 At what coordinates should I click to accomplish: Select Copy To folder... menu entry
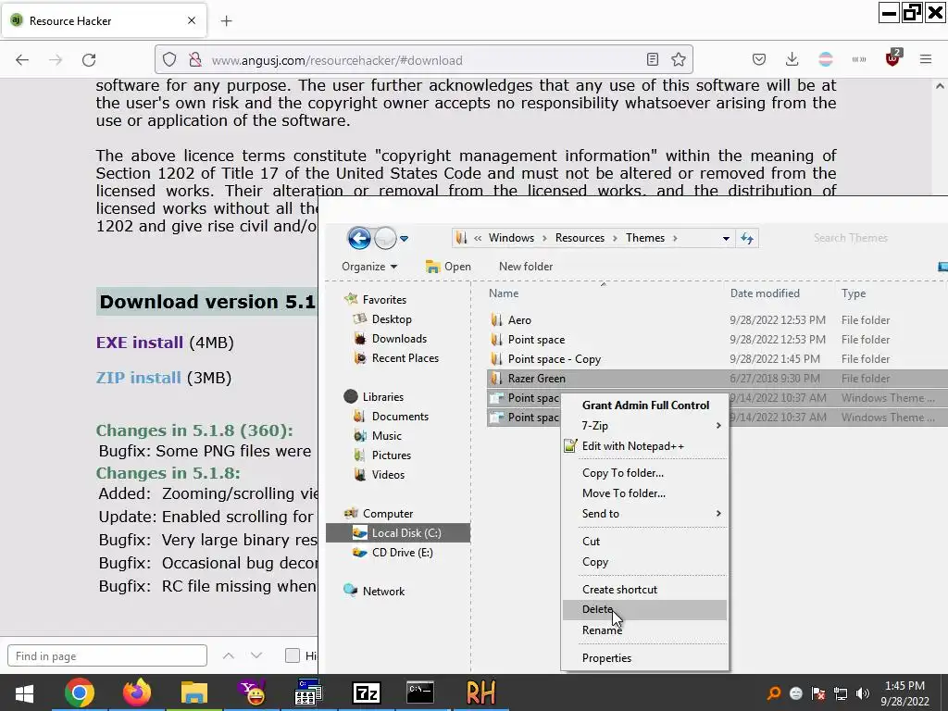click(x=645, y=473)
